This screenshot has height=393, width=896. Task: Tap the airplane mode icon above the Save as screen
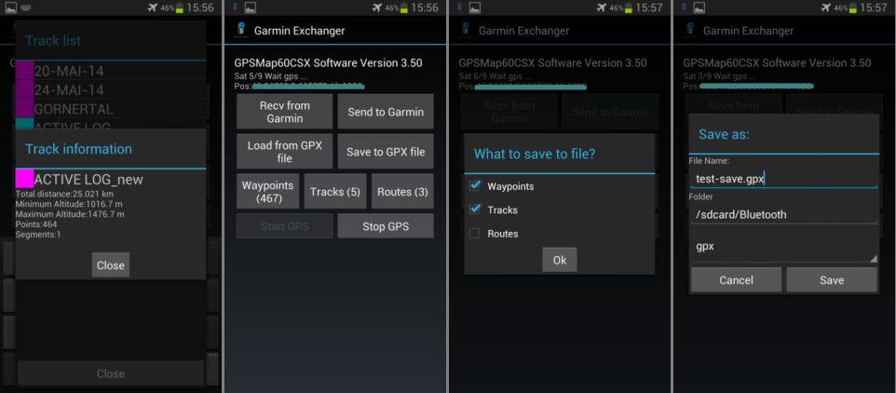tap(826, 7)
